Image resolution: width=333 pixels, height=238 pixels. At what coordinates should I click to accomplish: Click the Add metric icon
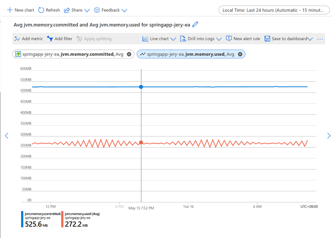coord(17,39)
